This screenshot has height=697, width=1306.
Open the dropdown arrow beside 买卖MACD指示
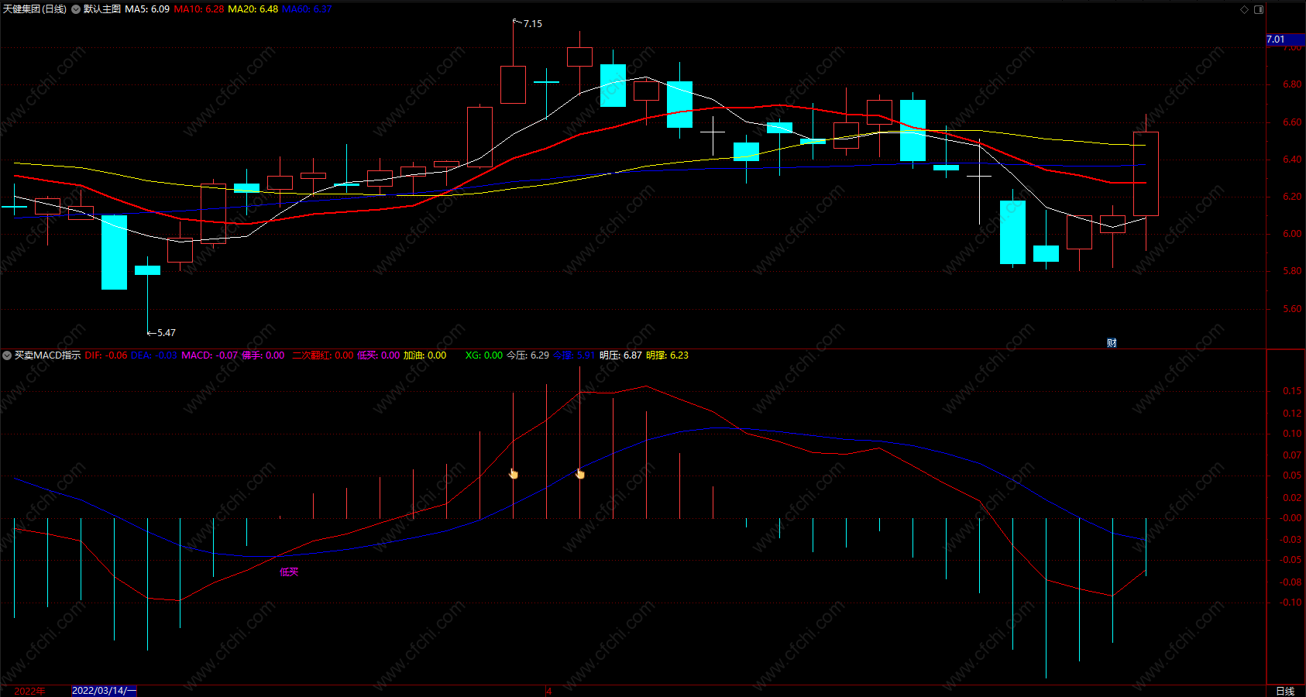tap(7, 355)
